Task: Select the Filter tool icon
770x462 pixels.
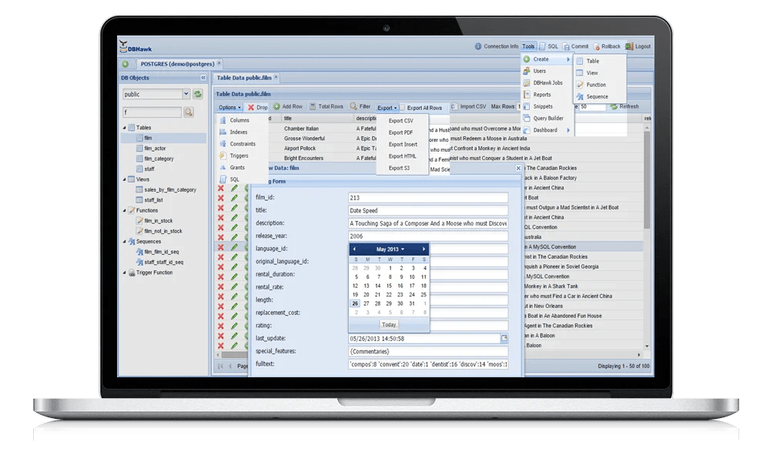Action: (353, 108)
